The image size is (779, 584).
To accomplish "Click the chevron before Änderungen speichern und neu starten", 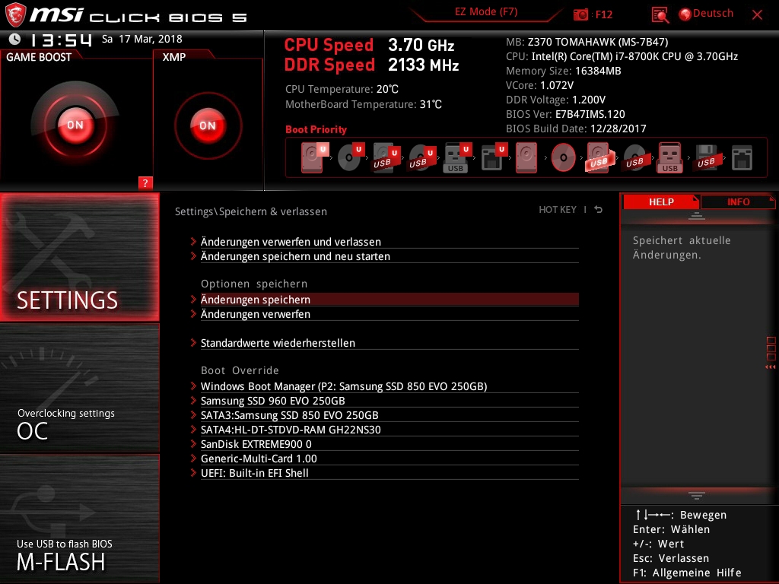I will (x=193, y=256).
